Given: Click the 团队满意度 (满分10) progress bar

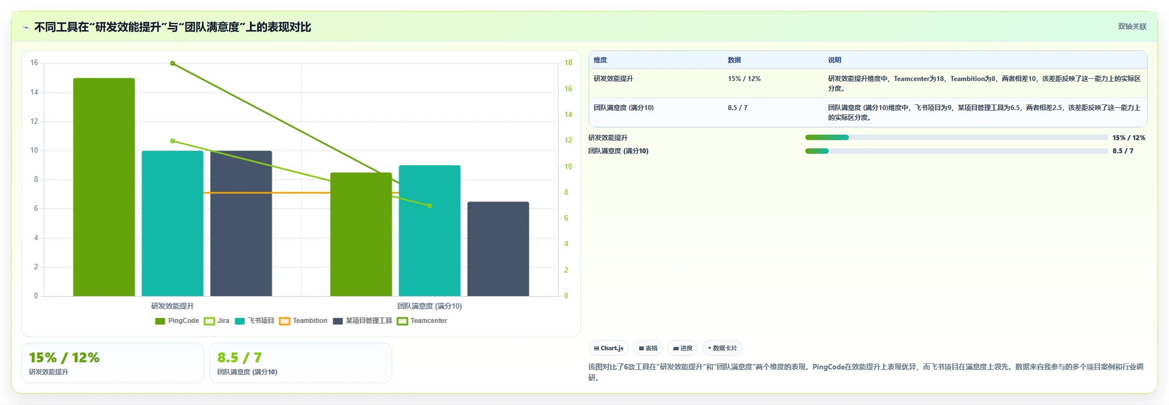Looking at the screenshot, I should point(956,151).
